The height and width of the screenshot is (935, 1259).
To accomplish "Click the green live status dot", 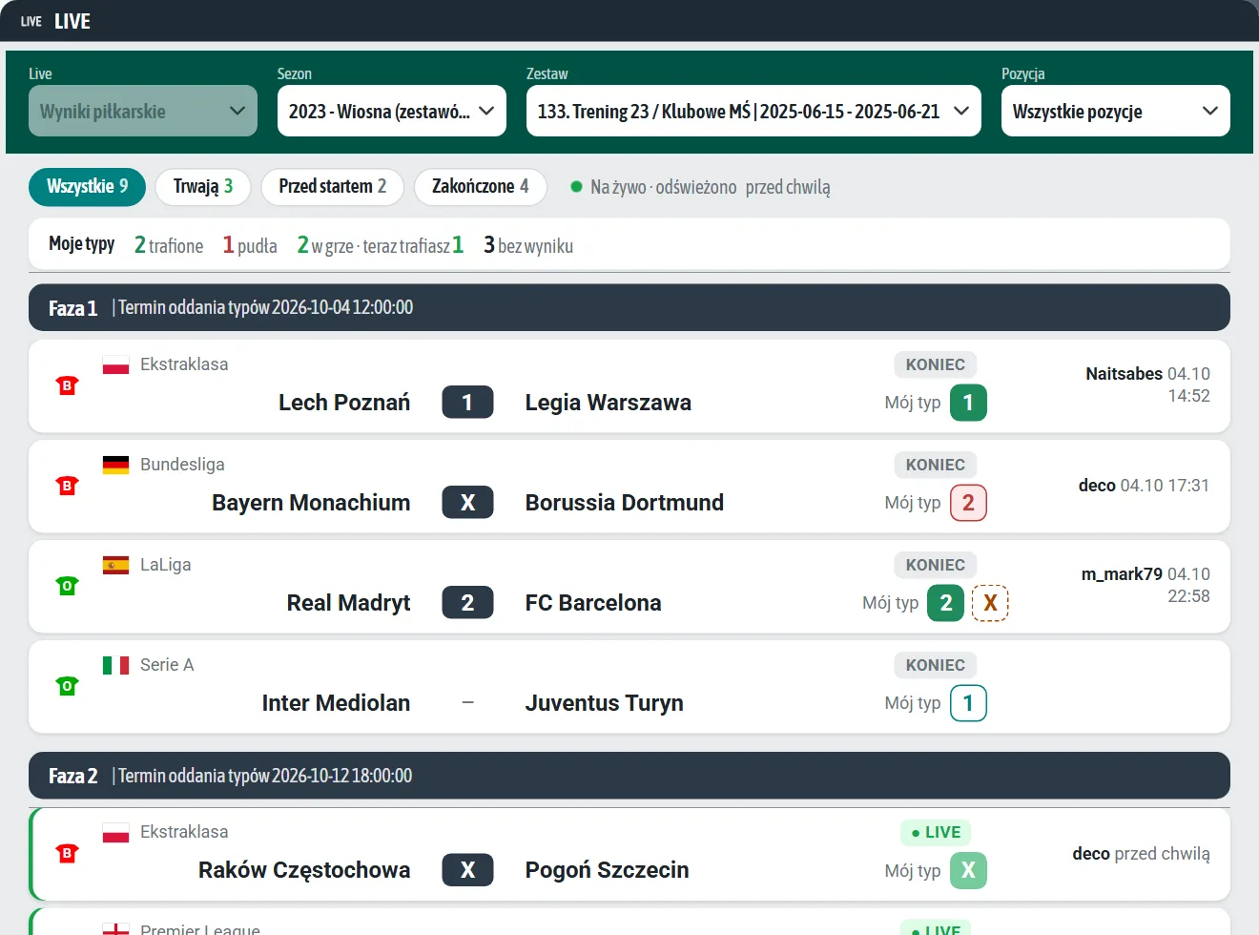I will [x=576, y=187].
